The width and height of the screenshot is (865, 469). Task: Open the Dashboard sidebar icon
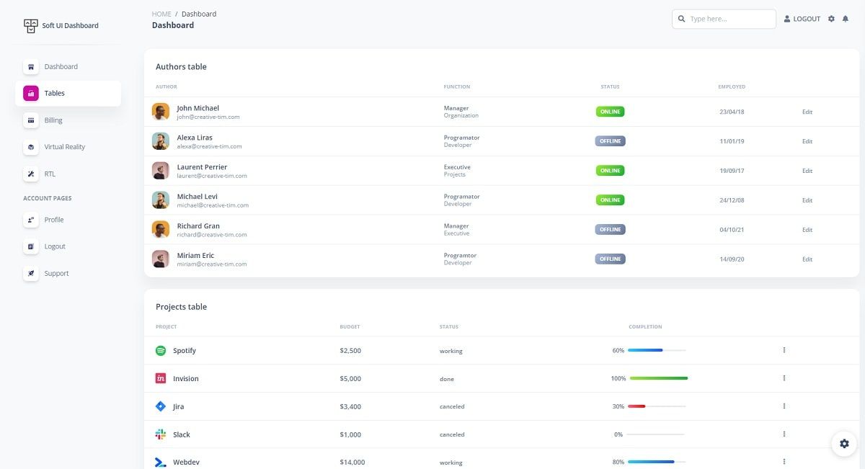pyautogui.click(x=30, y=66)
